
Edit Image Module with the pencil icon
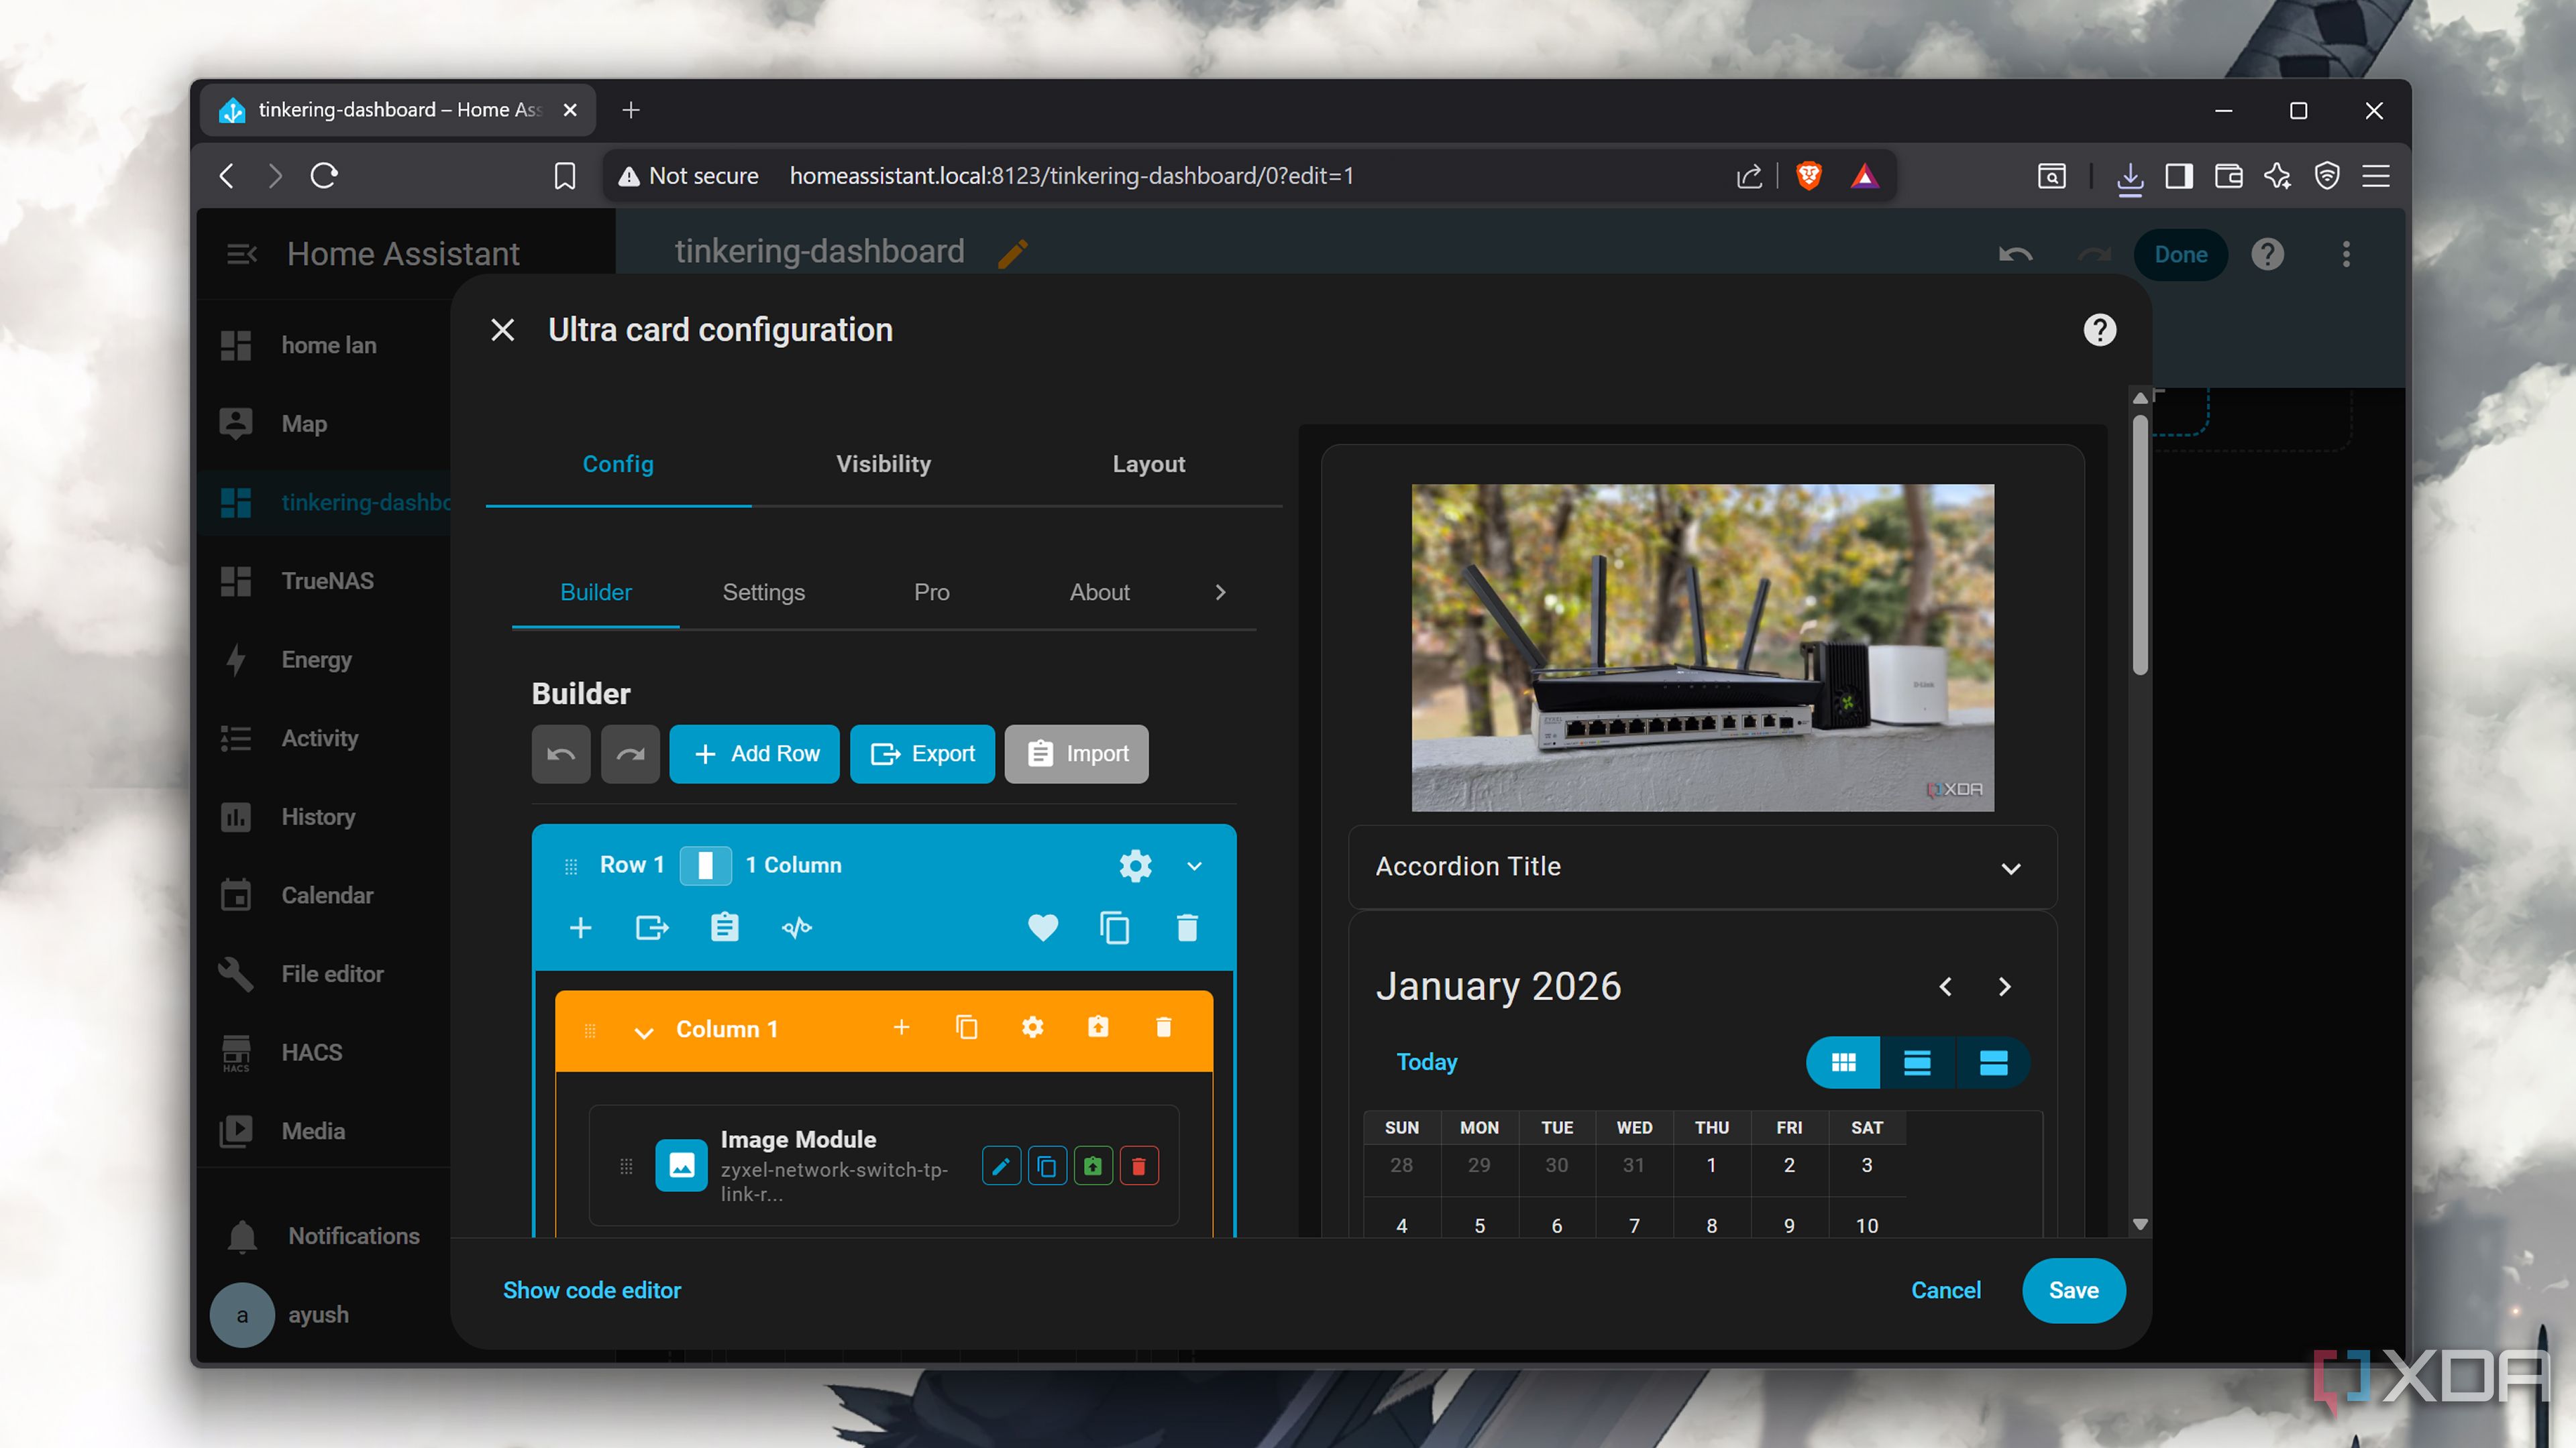click(1001, 1166)
